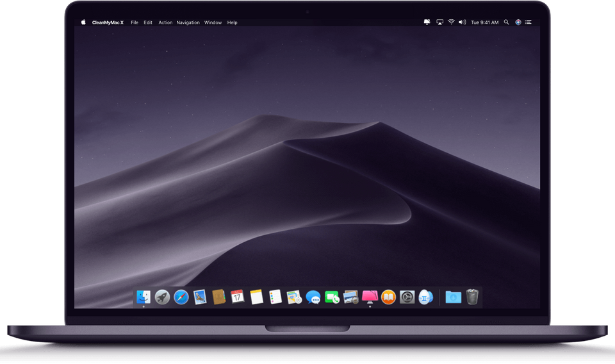
Task: Open the Action menu
Action: pos(165,23)
